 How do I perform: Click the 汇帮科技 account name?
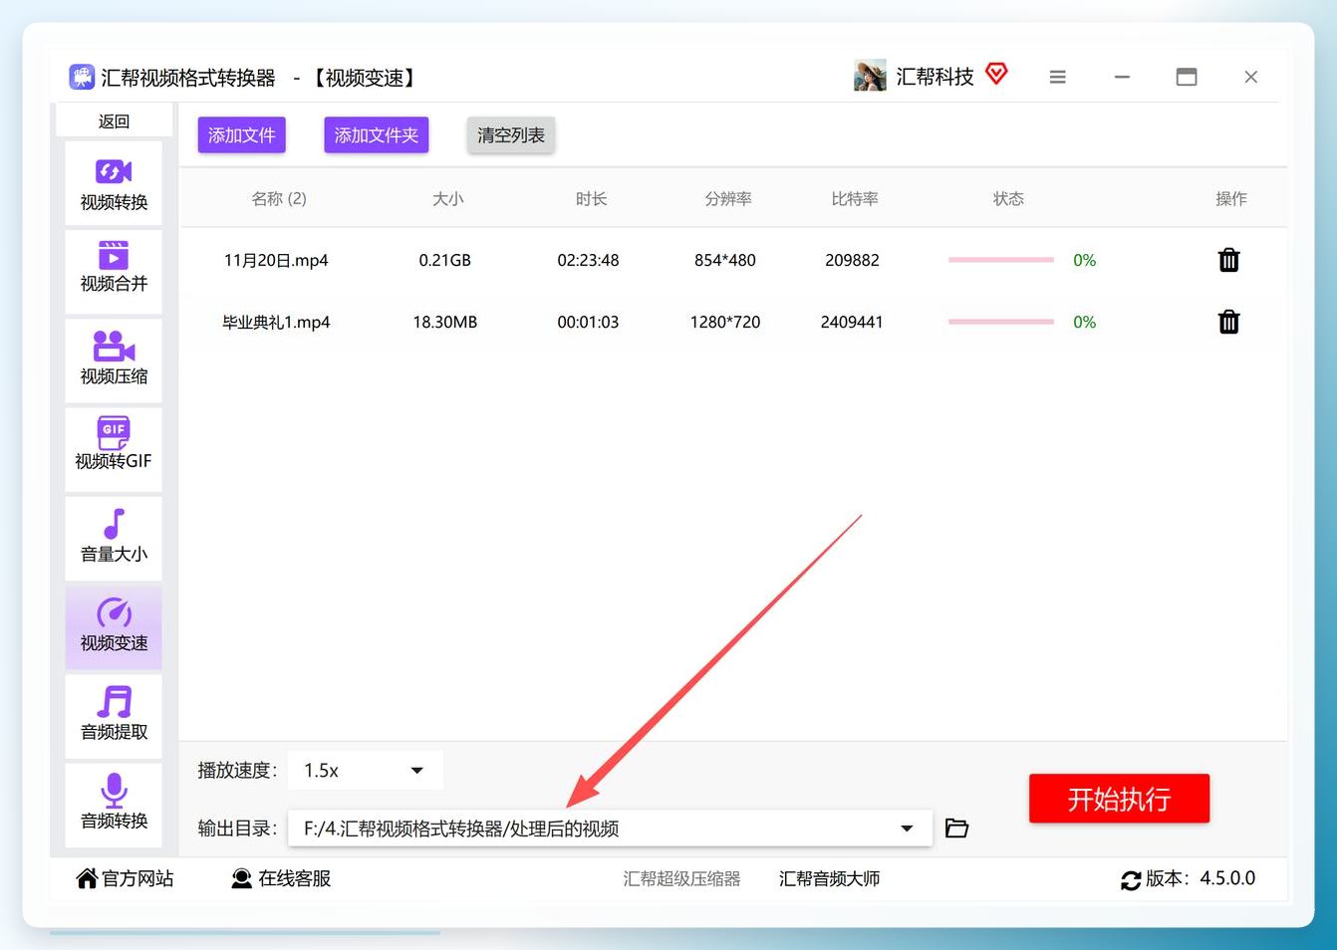[x=935, y=77]
